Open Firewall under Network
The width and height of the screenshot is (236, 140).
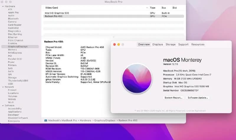(12, 90)
